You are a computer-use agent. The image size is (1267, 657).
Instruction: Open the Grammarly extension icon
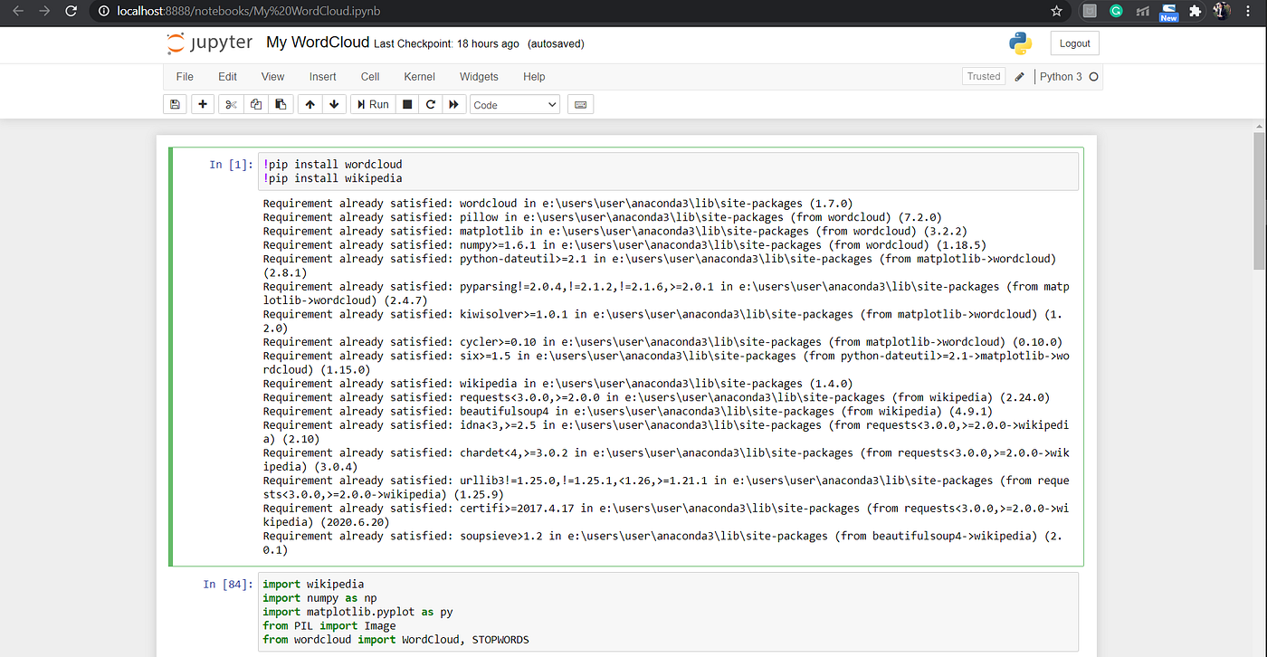[1116, 11]
